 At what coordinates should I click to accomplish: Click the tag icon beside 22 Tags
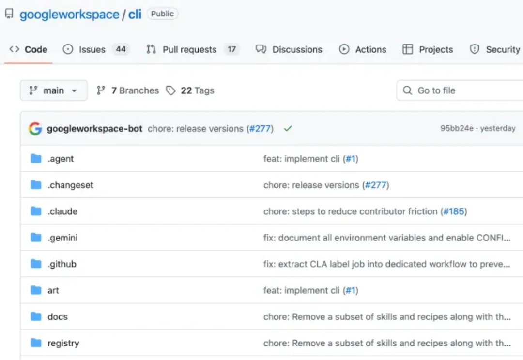click(x=170, y=90)
